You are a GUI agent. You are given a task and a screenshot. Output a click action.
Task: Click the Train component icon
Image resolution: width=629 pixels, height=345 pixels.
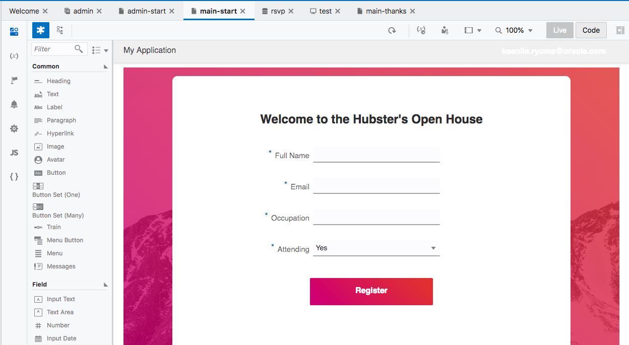38,227
